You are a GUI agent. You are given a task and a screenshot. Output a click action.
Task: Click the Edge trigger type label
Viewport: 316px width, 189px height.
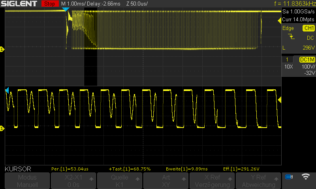[x=288, y=28]
